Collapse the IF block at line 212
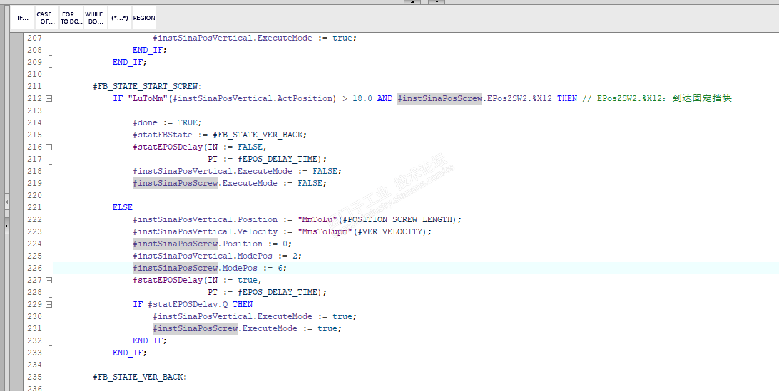Screen dimensions: 779x391 (x=49, y=99)
